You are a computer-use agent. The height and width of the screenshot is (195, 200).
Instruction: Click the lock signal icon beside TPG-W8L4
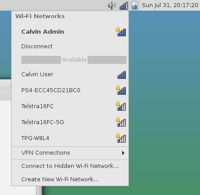(x=121, y=138)
